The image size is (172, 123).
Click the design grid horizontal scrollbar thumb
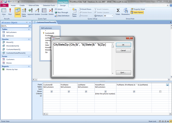47,114
